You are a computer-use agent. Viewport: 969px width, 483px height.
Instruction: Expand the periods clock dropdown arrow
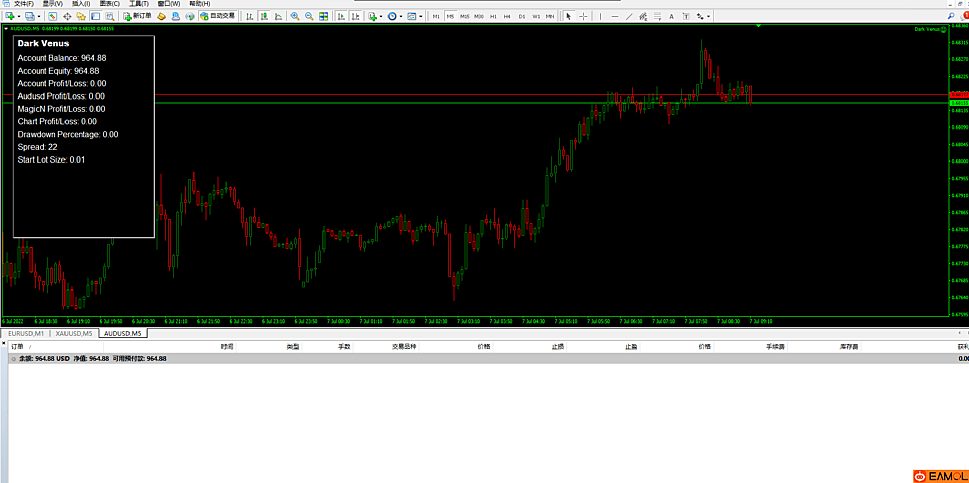tap(401, 16)
